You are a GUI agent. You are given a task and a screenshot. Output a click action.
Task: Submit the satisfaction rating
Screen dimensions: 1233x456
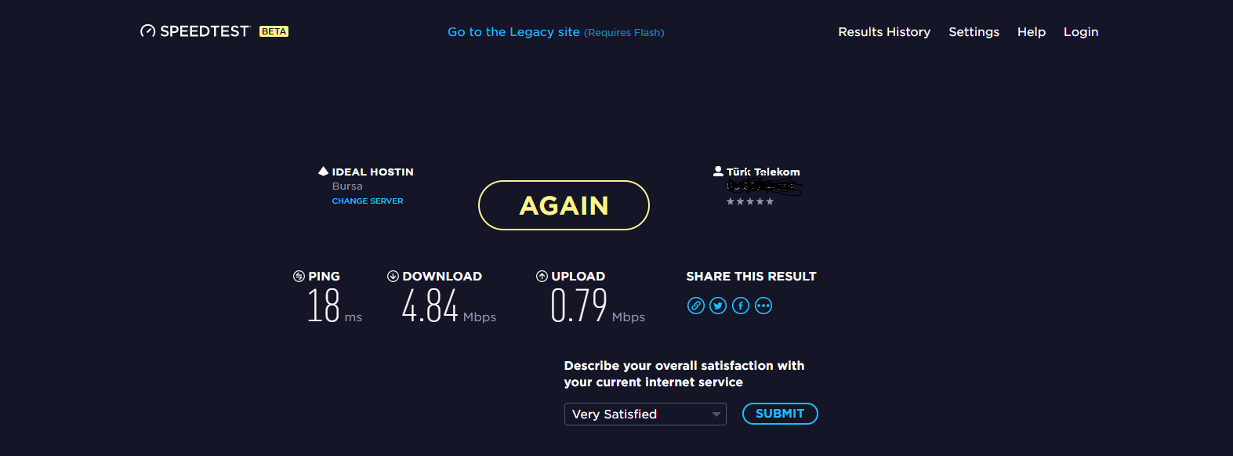[780, 414]
